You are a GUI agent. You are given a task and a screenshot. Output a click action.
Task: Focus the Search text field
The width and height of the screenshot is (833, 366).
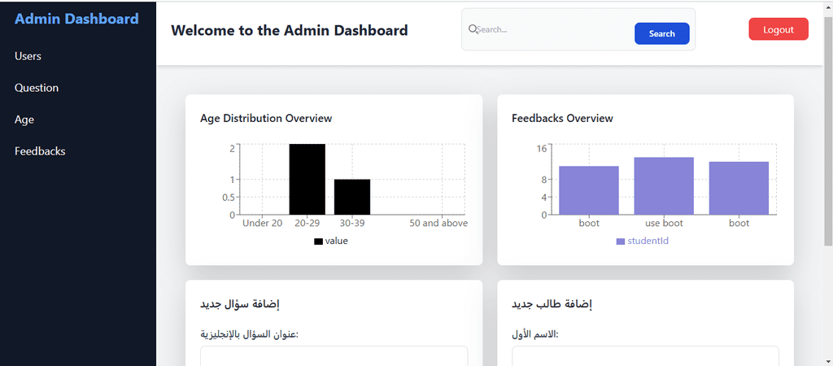pos(552,30)
